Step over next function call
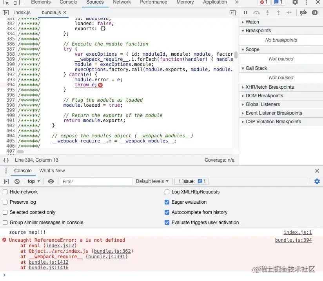The height and width of the screenshot is (281, 323). [256, 13]
